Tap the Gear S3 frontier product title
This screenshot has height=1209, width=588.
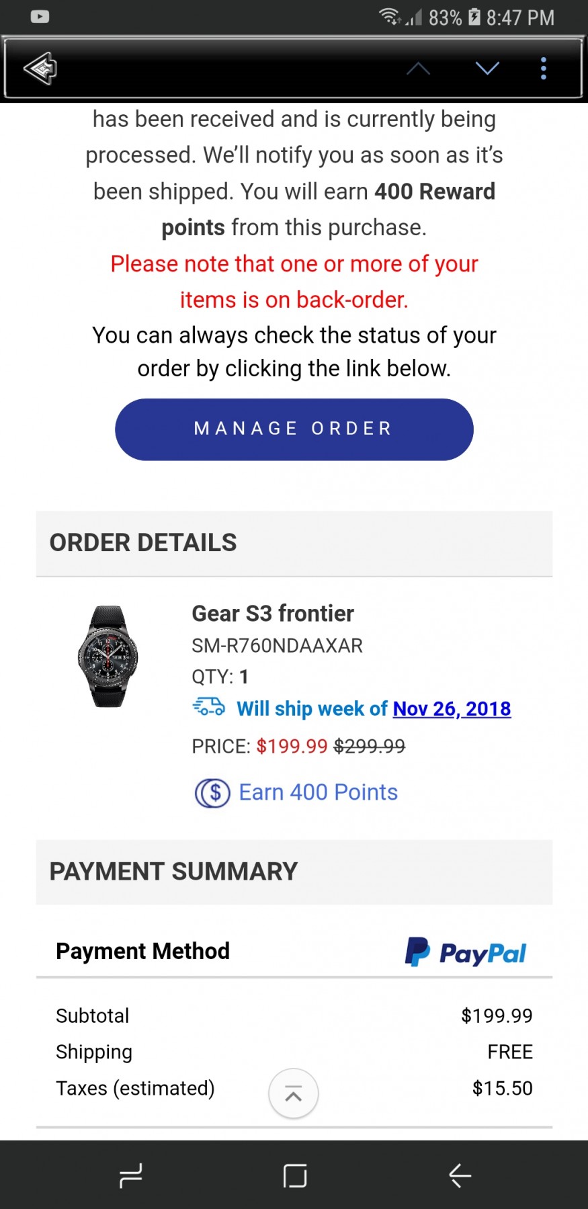click(x=273, y=613)
